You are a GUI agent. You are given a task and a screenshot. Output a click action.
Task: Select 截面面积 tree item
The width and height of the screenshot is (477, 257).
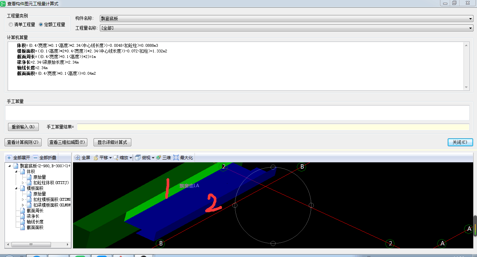tap(35, 227)
